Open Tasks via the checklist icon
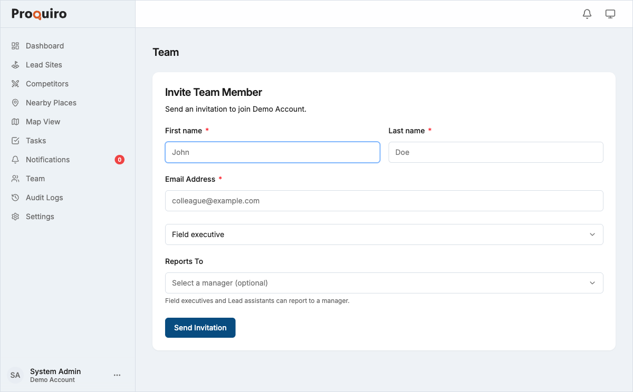Viewport: 633px width, 392px height. pyautogui.click(x=16, y=141)
